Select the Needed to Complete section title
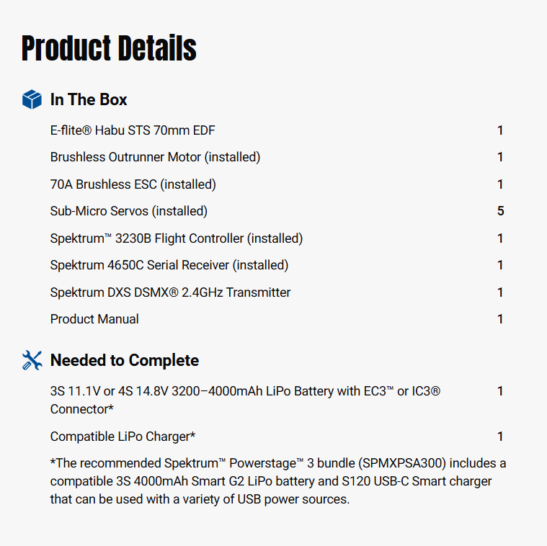The height and width of the screenshot is (546, 547). point(124,360)
